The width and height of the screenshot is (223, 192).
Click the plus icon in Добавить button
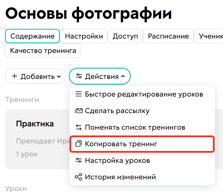coord(14,76)
